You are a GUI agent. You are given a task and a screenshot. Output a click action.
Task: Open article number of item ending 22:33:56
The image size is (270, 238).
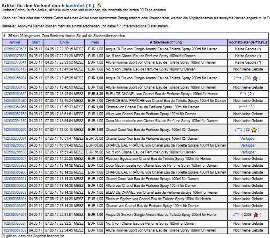(15, 62)
